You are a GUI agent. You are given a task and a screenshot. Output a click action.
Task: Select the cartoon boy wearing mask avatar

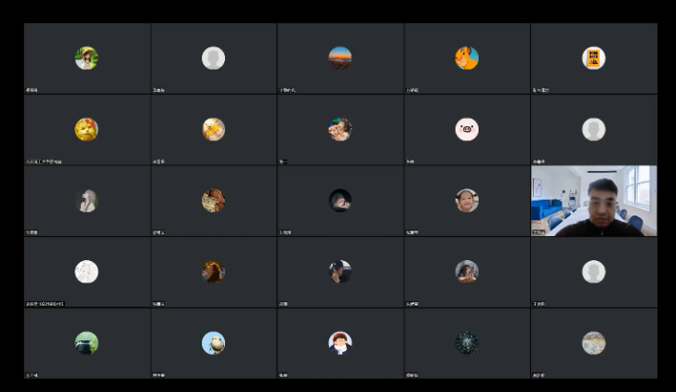coord(340,343)
